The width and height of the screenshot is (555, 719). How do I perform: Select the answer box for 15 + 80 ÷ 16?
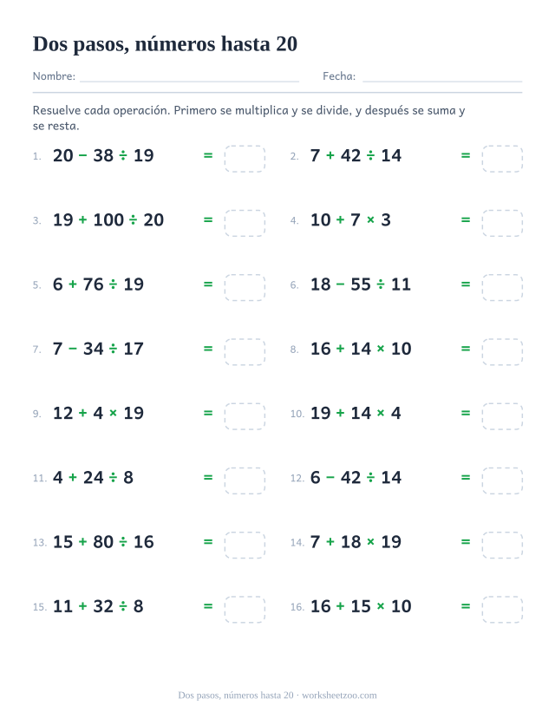coord(245,545)
